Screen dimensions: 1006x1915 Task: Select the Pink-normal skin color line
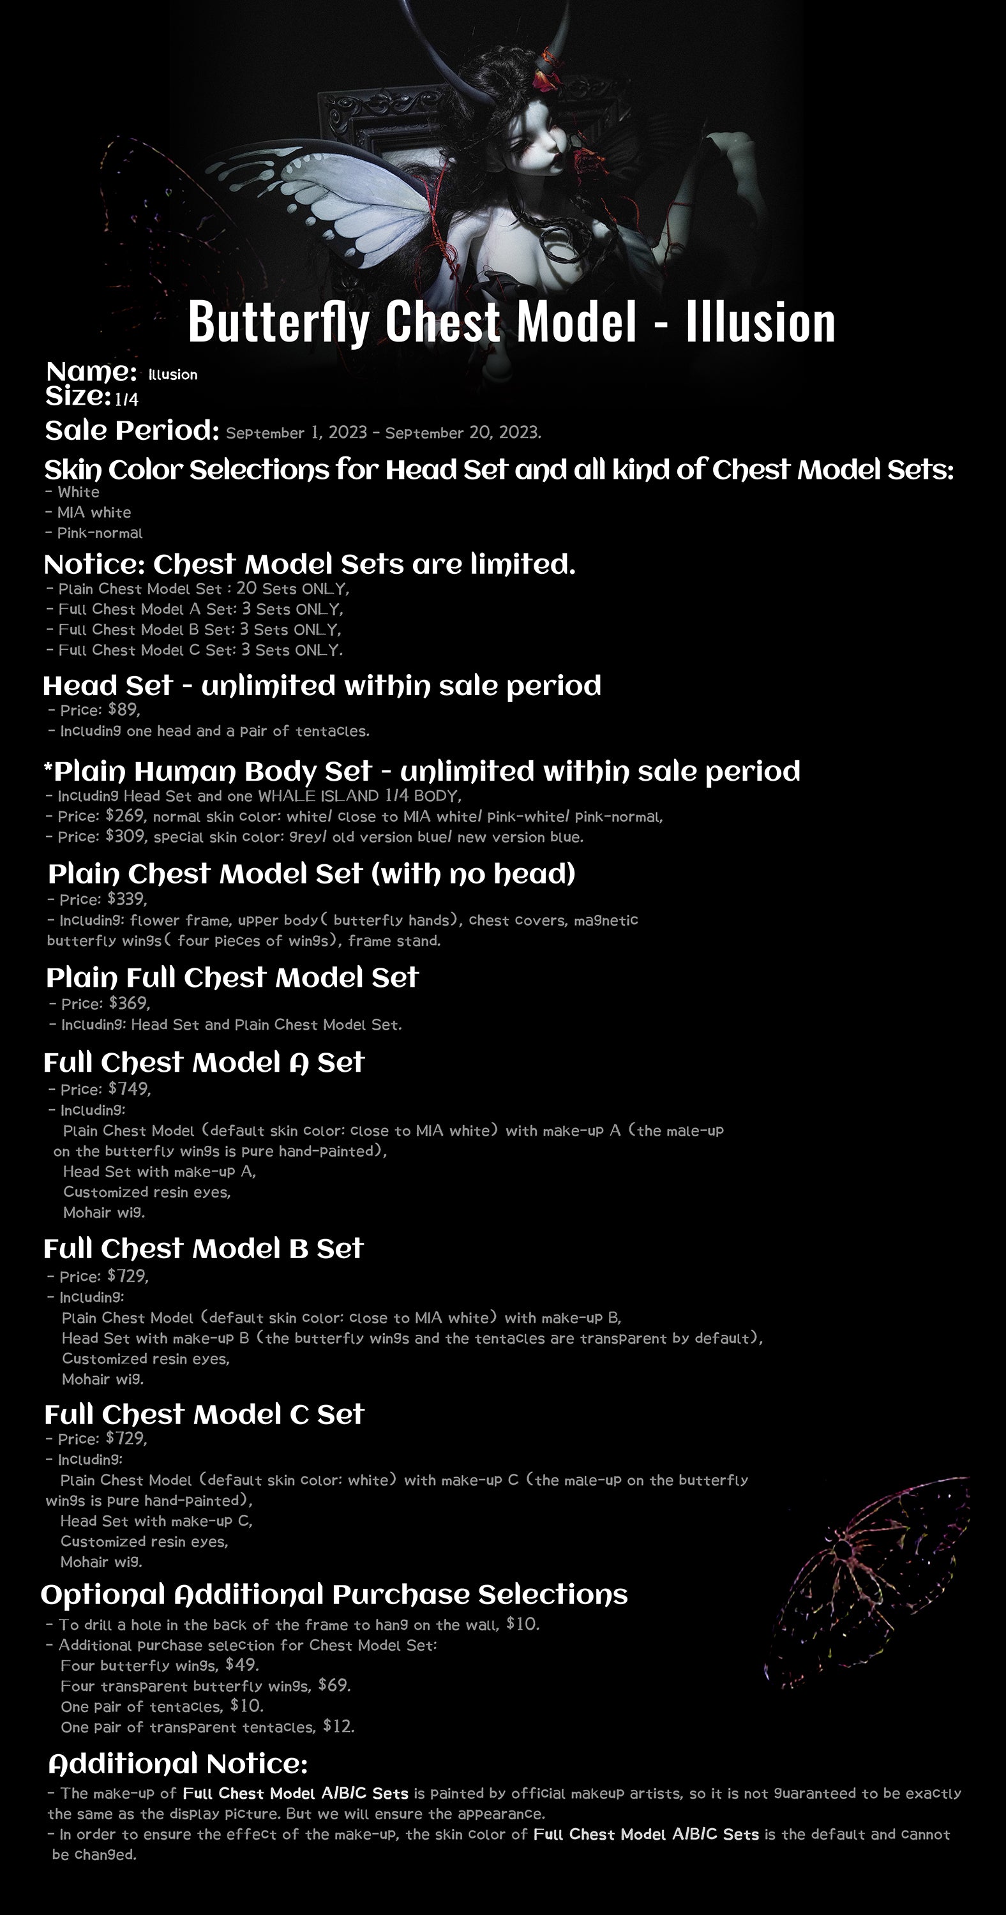[x=94, y=533]
